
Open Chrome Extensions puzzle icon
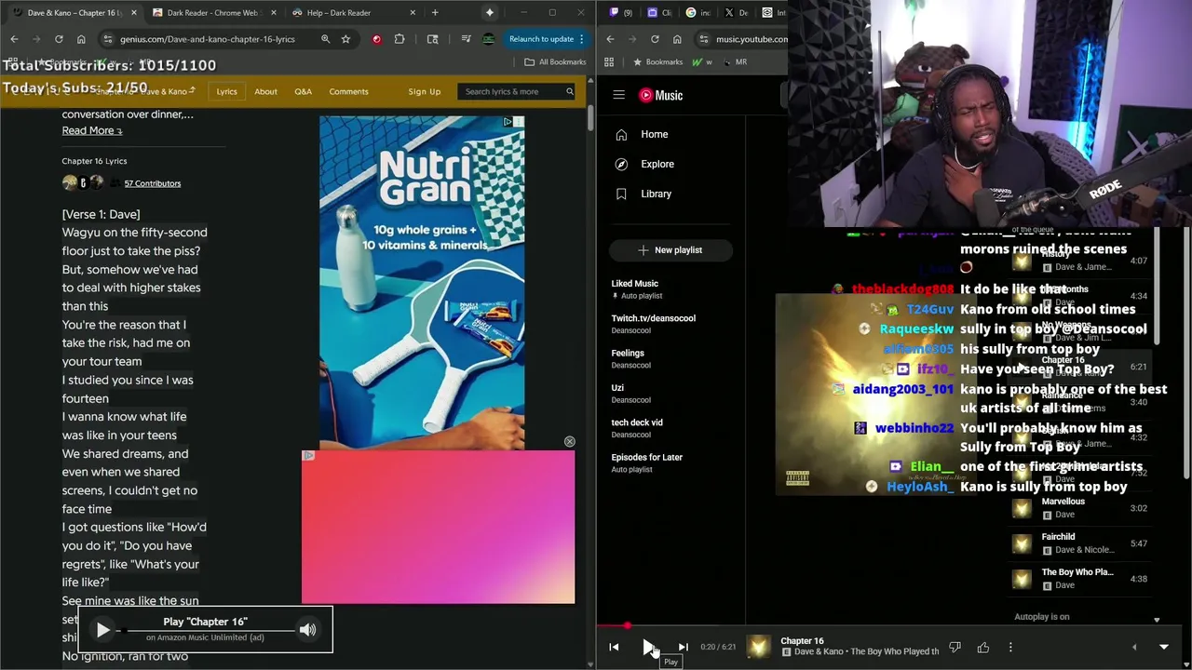pyautogui.click(x=400, y=39)
